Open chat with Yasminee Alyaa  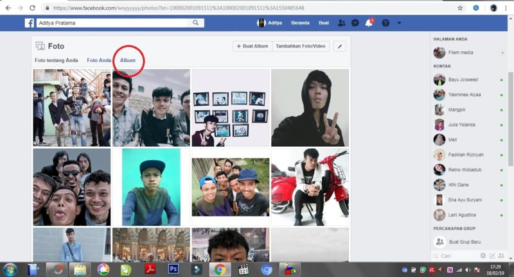465,94
